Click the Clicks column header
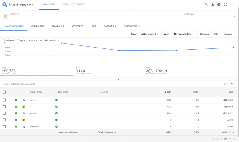239x142 pixels. pos(195,92)
